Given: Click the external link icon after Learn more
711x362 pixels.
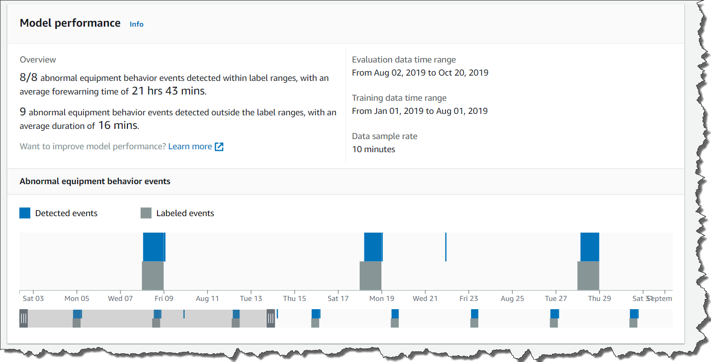Looking at the screenshot, I should click(219, 147).
